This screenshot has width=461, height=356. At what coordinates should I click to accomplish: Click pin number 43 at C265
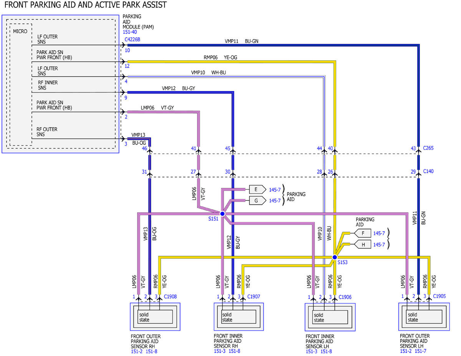pyautogui.click(x=413, y=148)
